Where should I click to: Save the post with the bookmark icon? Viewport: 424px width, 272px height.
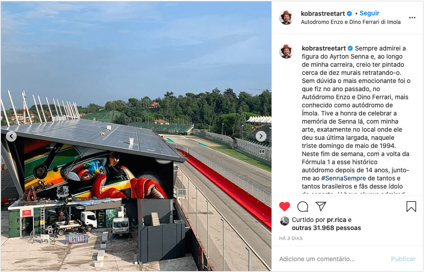pyautogui.click(x=411, y=207)
